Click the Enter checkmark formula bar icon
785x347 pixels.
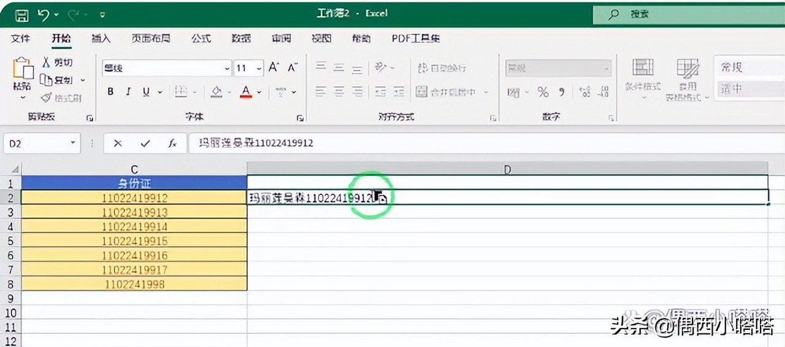click(145, 143)
